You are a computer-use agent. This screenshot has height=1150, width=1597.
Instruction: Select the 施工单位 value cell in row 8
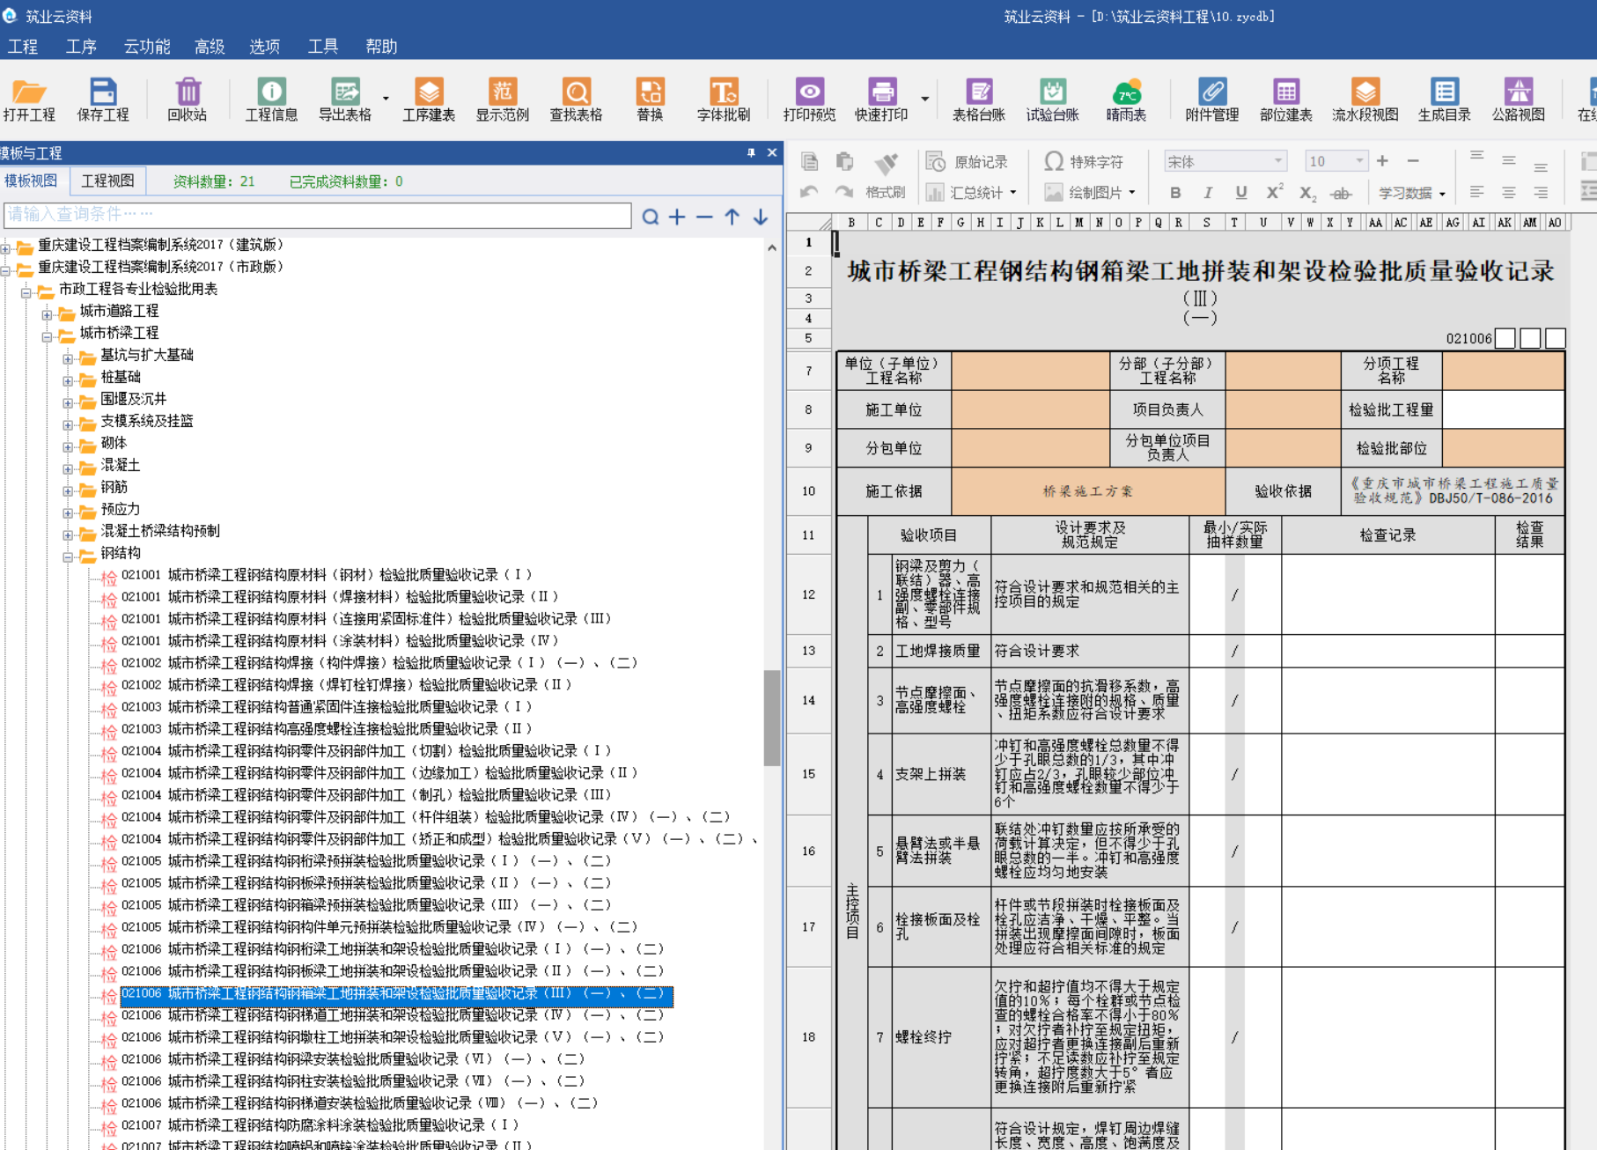coord(1030,409)
